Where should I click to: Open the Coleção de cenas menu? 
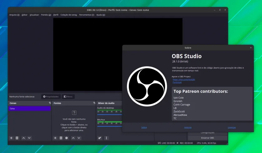coord(69,15)
